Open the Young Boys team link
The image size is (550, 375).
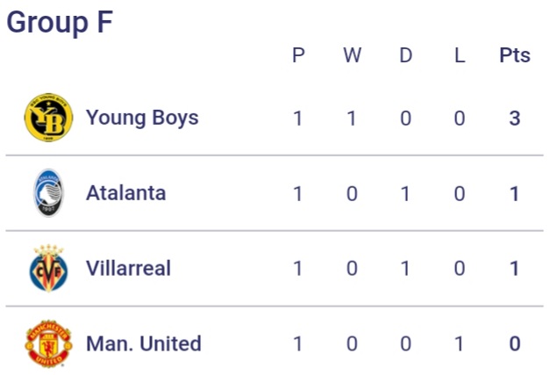(142, 118)
